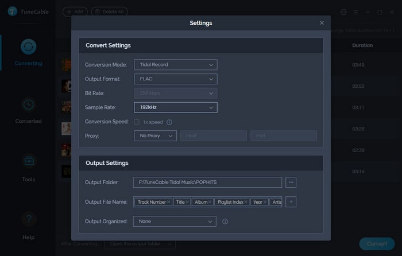The height and width of the screenshot is (256, 402).
Task: Click the Delete All button
Action: point(110,12)
